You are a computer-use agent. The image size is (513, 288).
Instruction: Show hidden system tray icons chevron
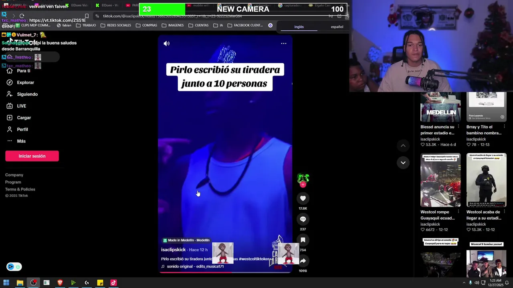pos(464,283)
